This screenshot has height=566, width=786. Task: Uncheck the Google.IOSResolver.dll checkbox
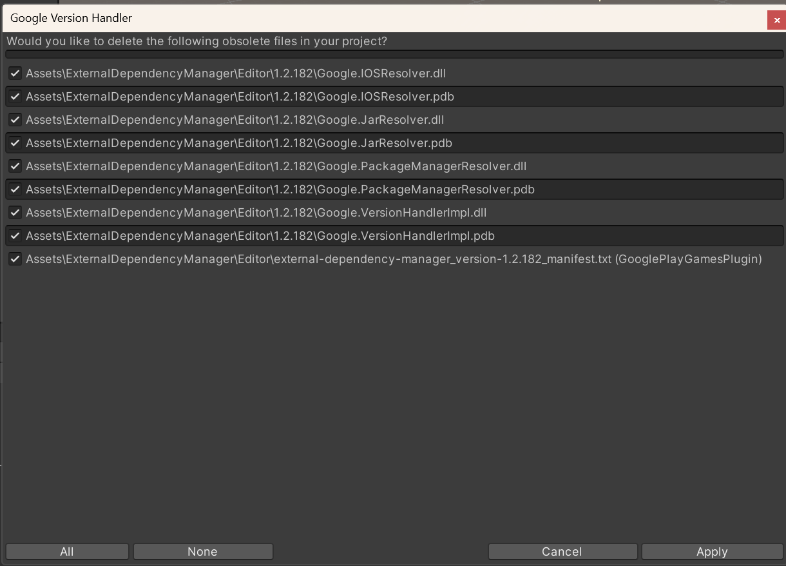[15, 73]
